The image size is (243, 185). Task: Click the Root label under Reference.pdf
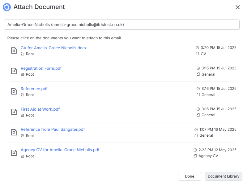point(30,95)
